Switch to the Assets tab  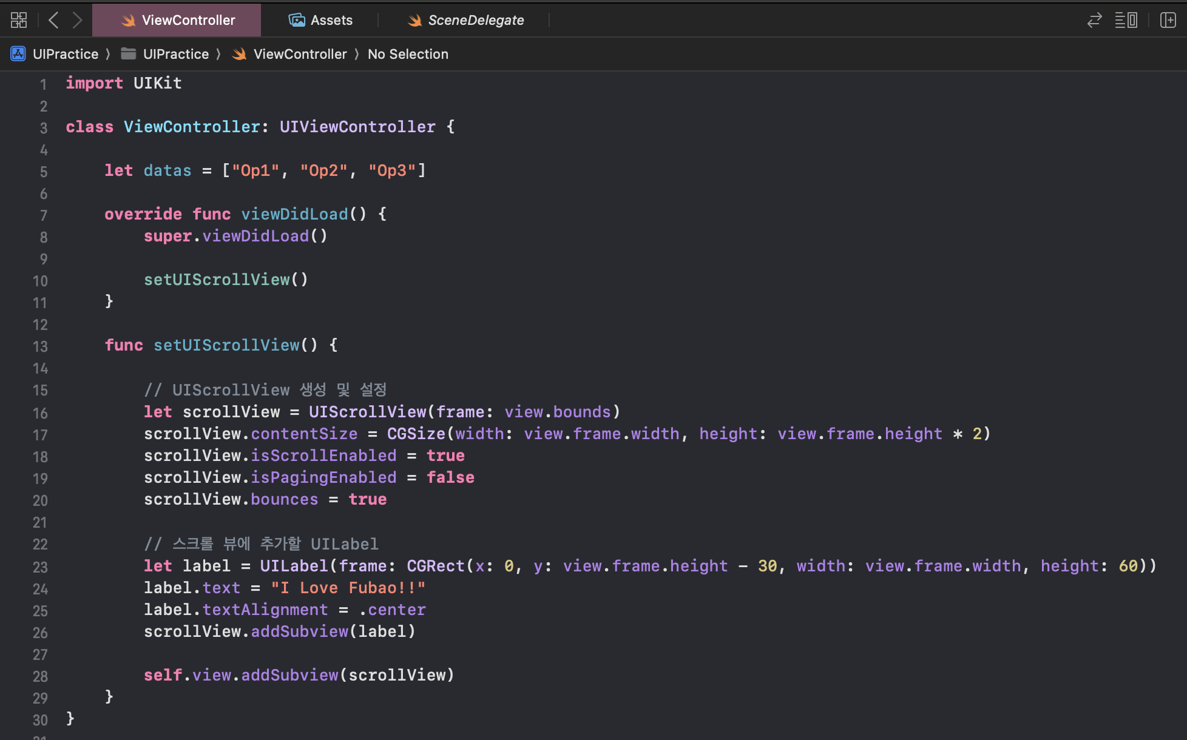click(x=331, y=20)
